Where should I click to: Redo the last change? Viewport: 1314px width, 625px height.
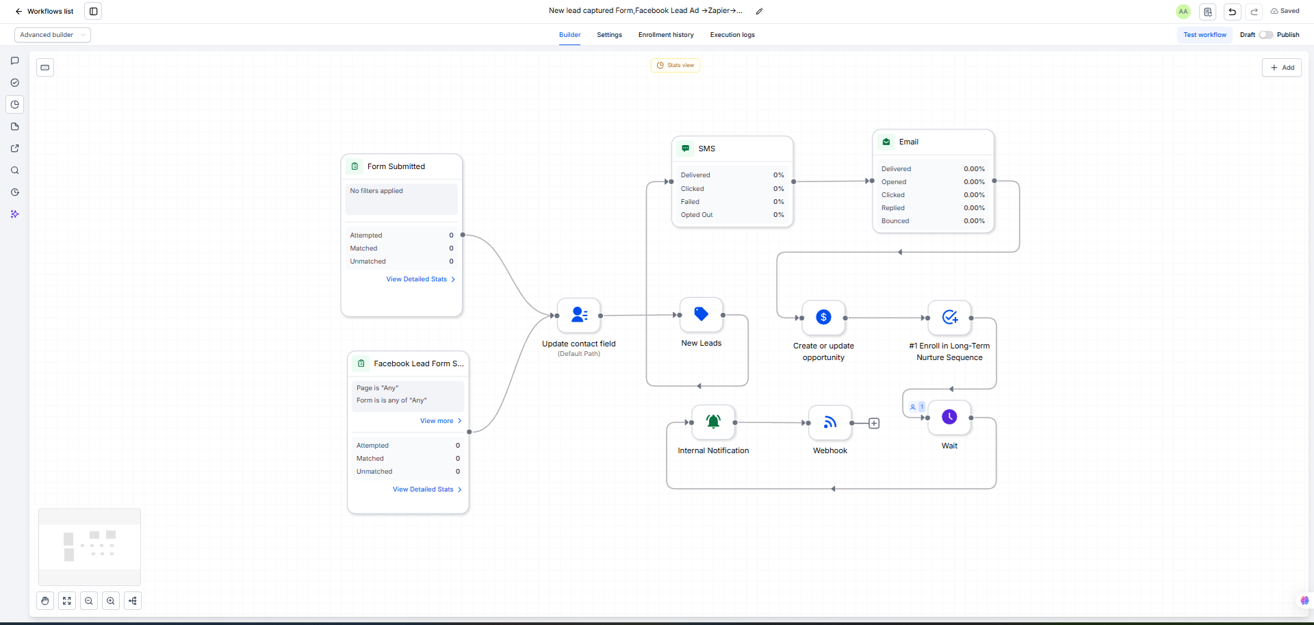point(1254,11)
